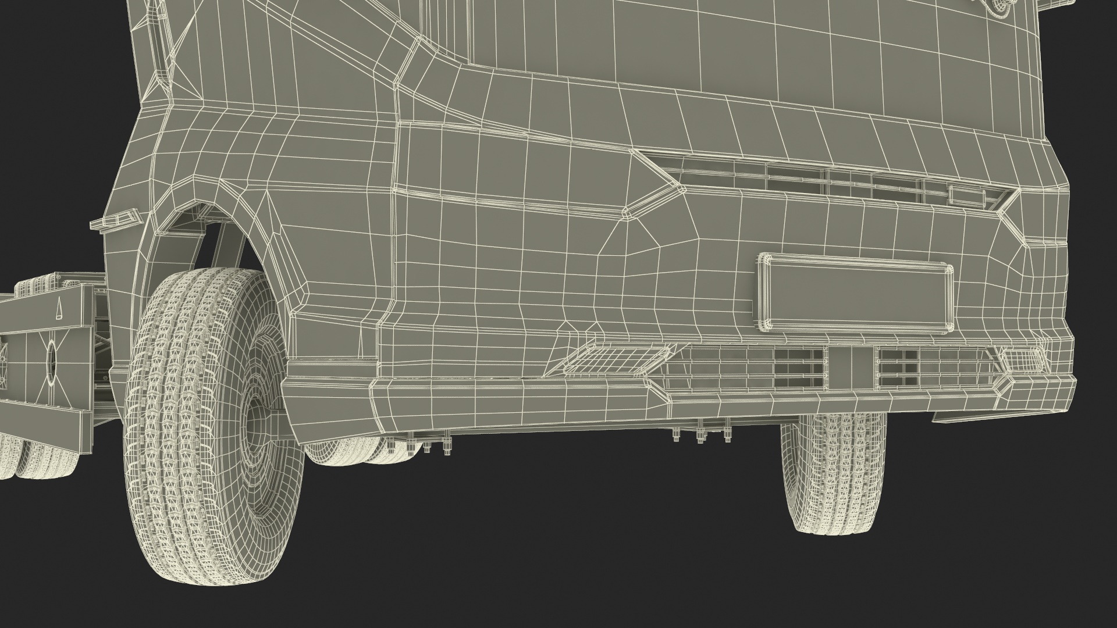
Task: Click the front license plate frame
Action: 855,293
